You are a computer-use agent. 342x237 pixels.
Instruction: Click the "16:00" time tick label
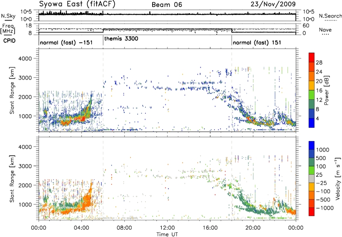210,228
